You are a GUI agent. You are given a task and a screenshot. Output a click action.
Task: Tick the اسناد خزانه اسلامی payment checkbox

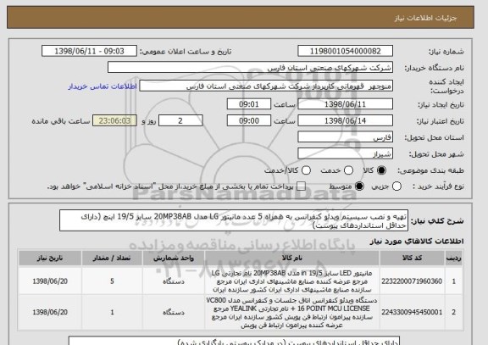pos(301,186)
